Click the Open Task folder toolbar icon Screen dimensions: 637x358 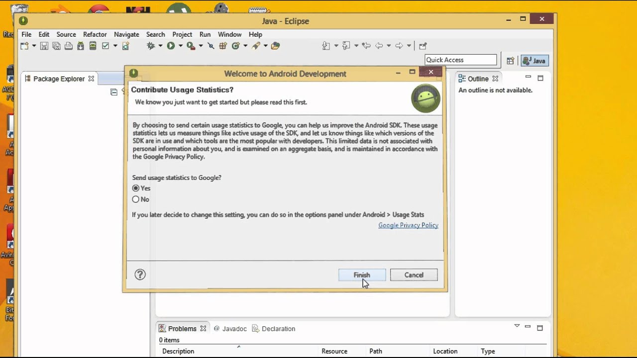point(276,46)
